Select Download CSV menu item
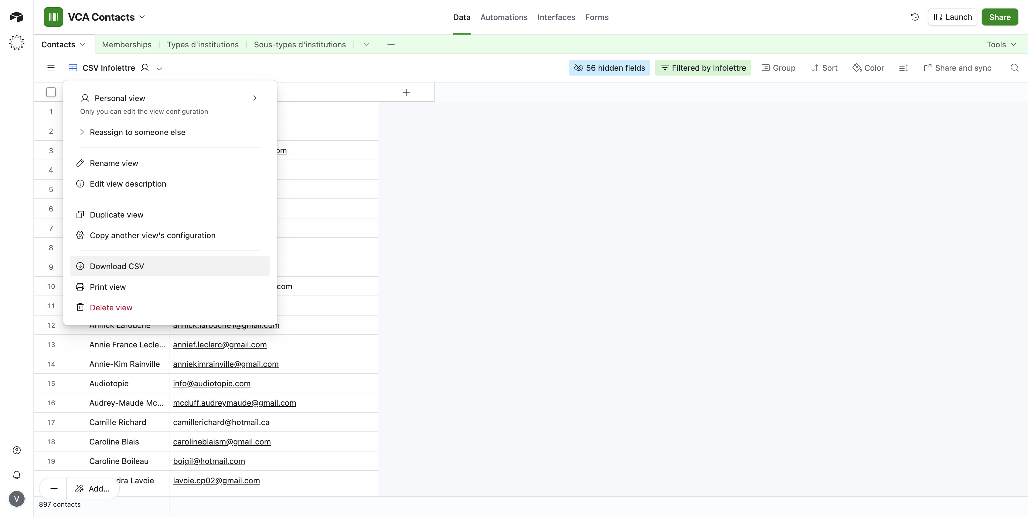Image resolution: width=1028 pixels, height=517 pixels. click(117, 266)
